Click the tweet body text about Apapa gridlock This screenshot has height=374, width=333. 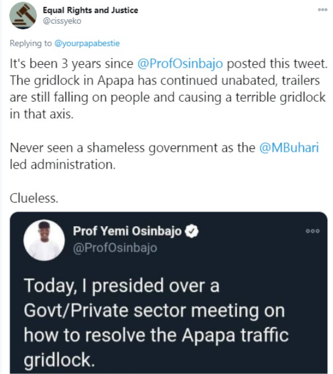tap(168, 89)
